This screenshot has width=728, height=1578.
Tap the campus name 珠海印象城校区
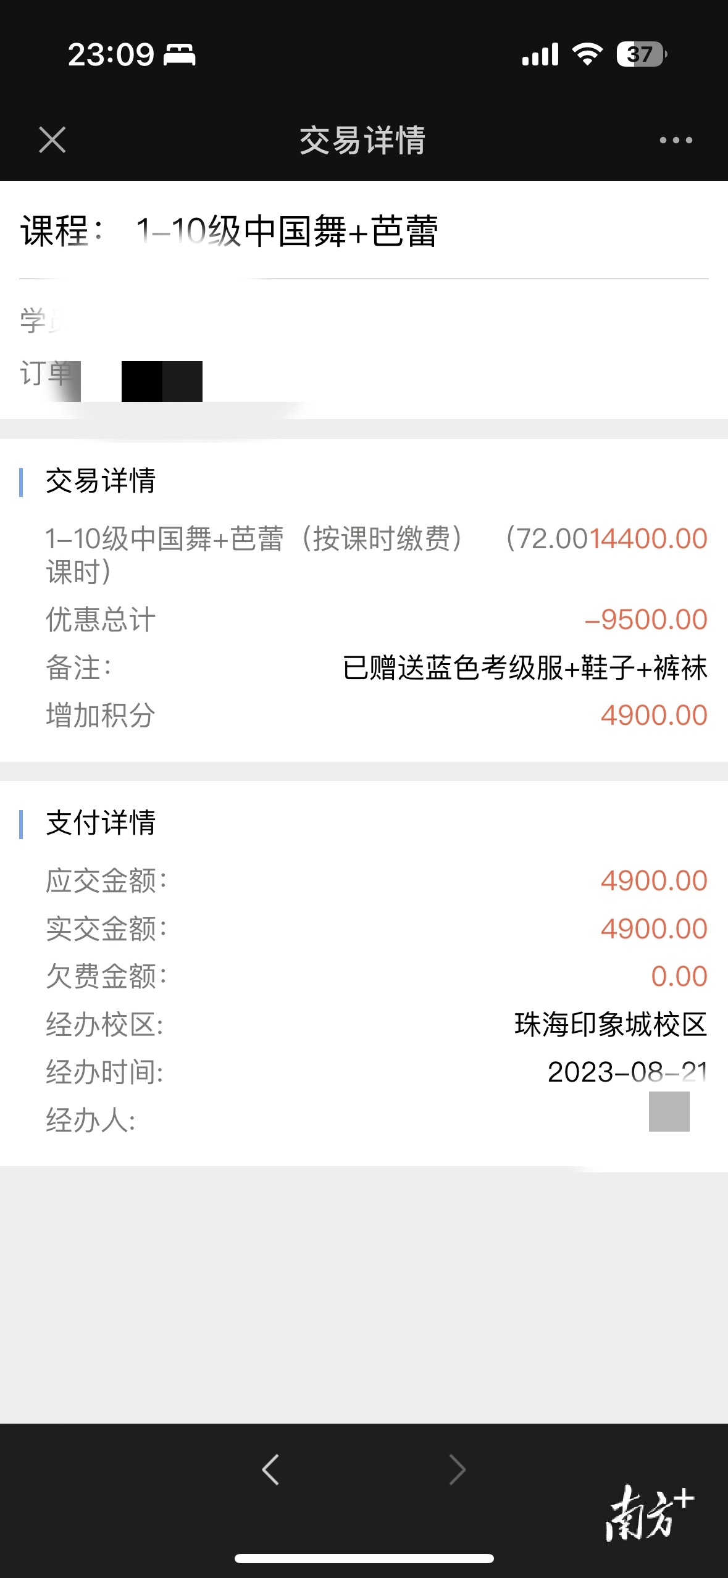[x=611, y=1024]
